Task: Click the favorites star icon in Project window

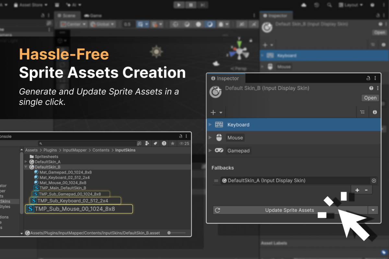Action: pos(173,143)
